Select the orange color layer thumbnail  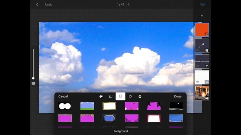(x=202, y=30)
